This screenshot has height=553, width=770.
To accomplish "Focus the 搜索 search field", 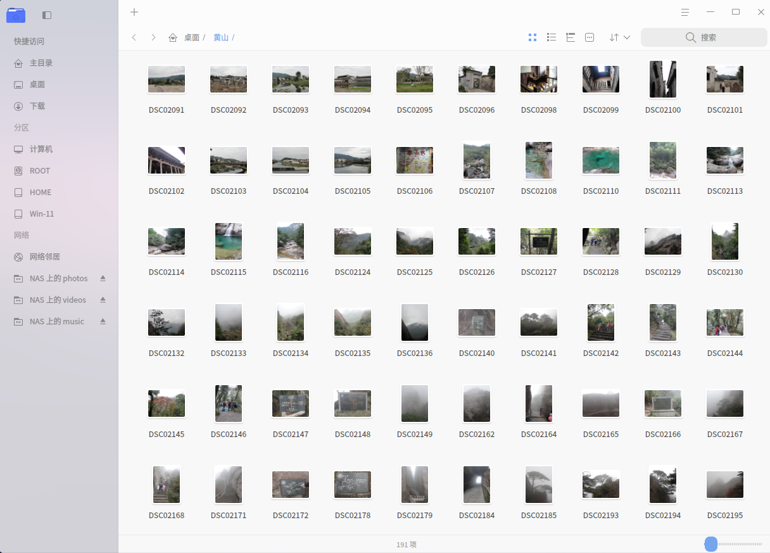I will pos(704,37).
